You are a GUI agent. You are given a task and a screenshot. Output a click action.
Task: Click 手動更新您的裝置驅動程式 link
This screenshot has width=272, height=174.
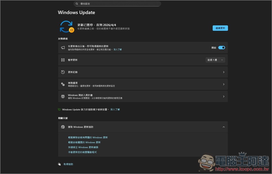[x=82, y=152]
